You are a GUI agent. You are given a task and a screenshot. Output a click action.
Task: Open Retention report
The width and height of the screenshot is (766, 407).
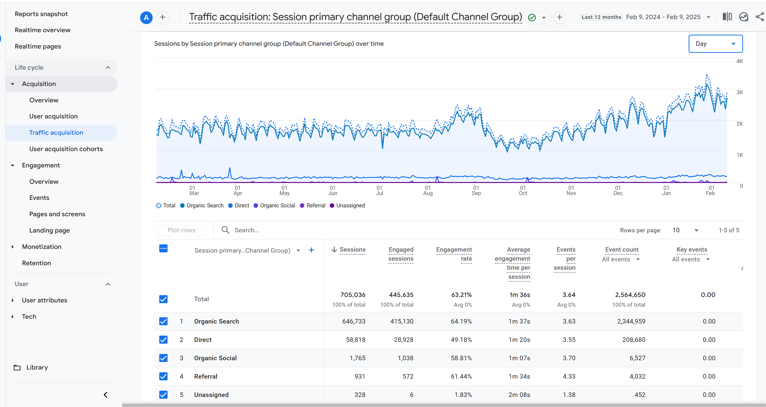click(36, 263)
